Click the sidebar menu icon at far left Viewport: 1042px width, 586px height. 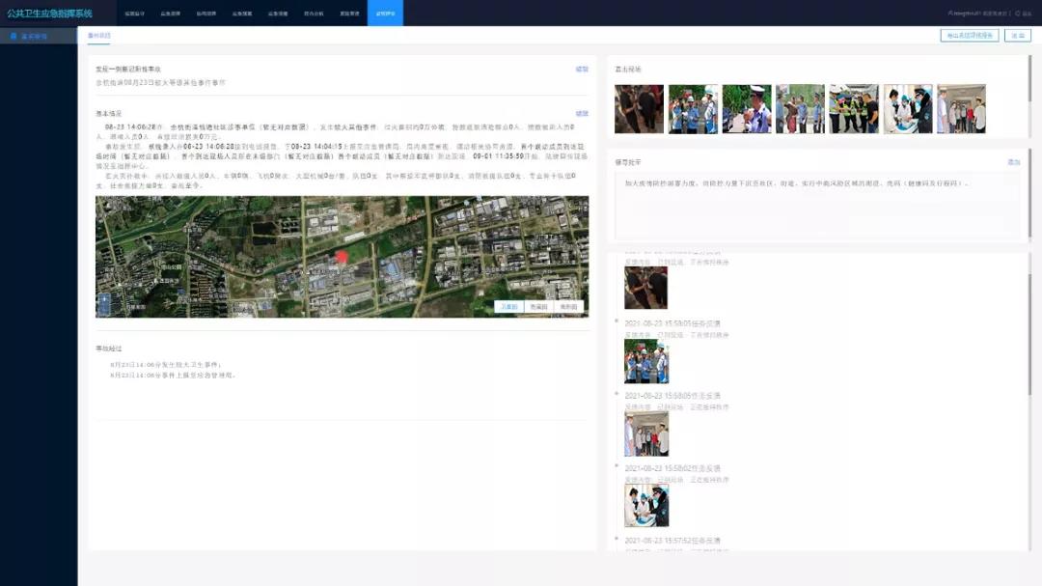point(14,36)
